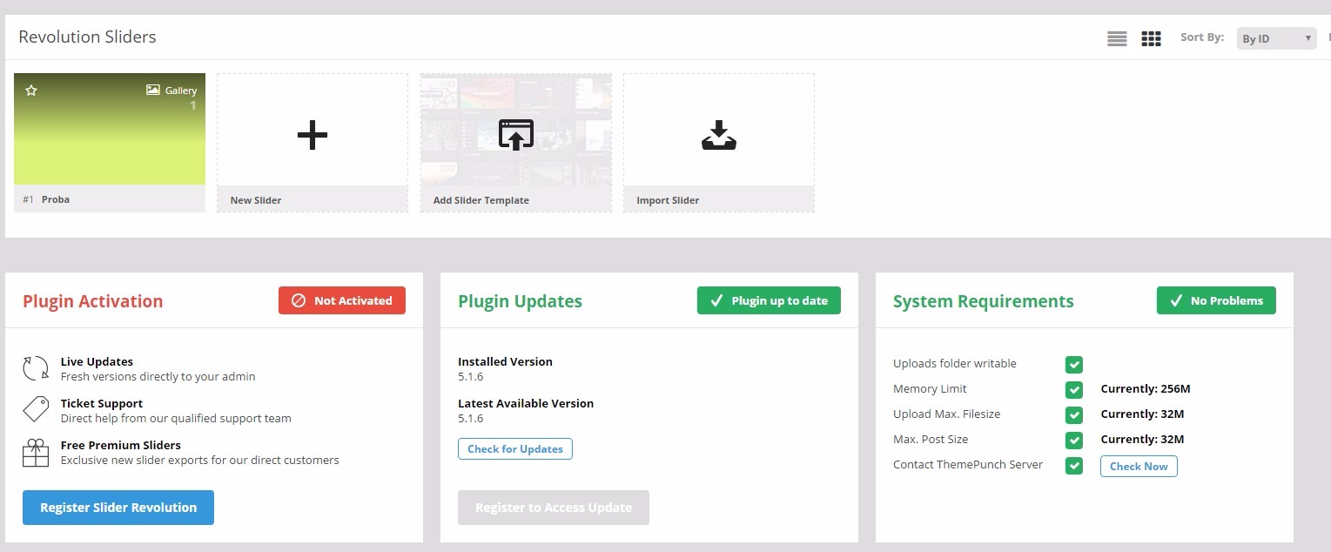Click the Proba slider title

point(56,199)
